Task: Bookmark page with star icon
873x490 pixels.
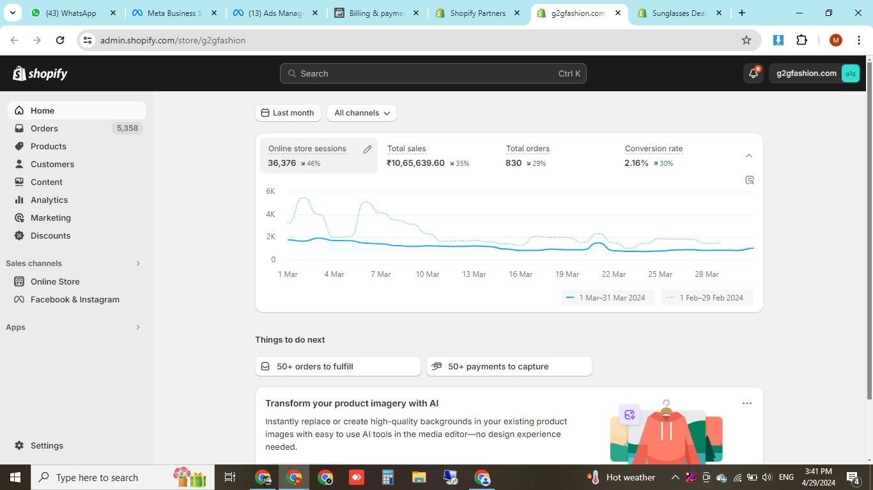Action: coord(746,40)
